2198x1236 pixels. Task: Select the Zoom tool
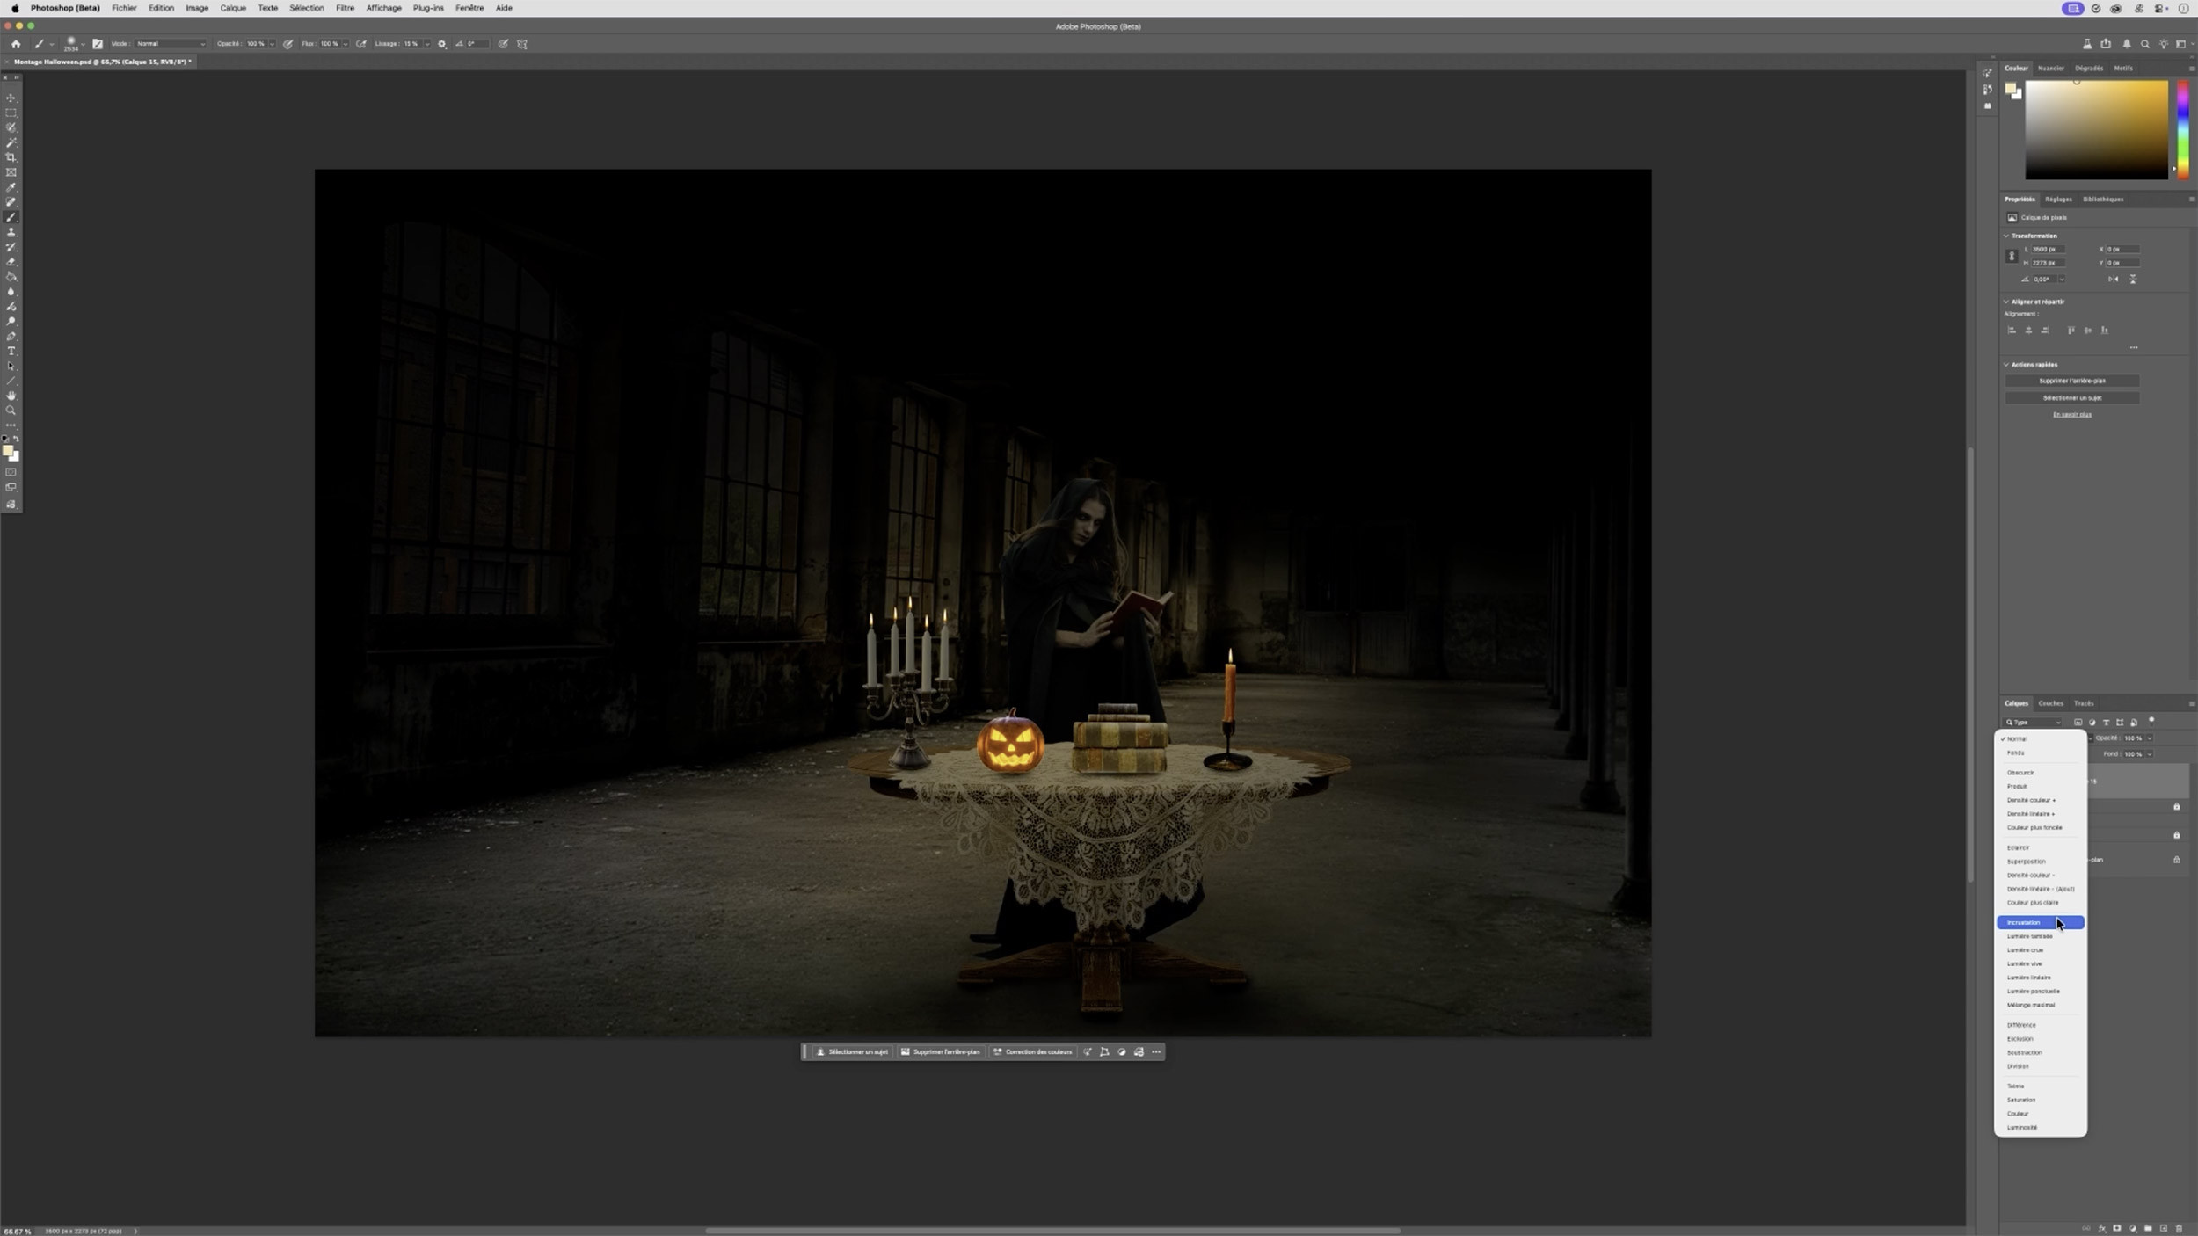tap(11, 411)
